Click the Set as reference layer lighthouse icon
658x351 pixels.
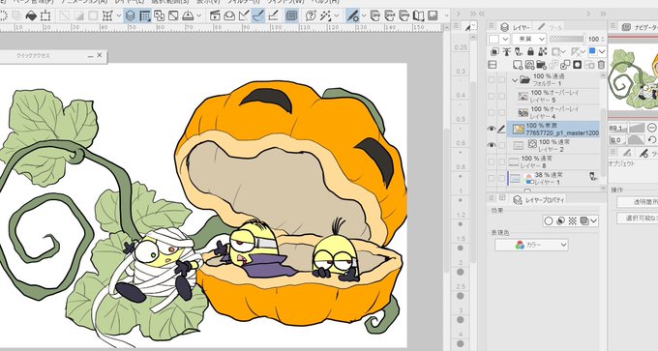coord(507,51)
